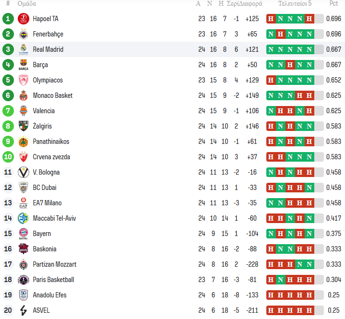Screen dimensions: 345x319
Task: Click the Fenerbahçe club crest icon
Action: 23,34
